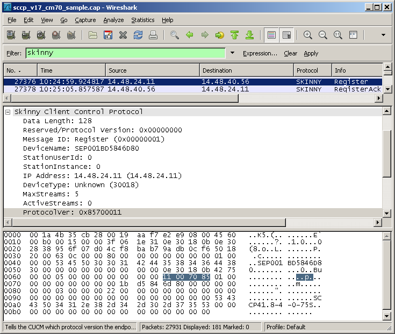
Task: Sort by Protocol column header
Action: (313, 70)
